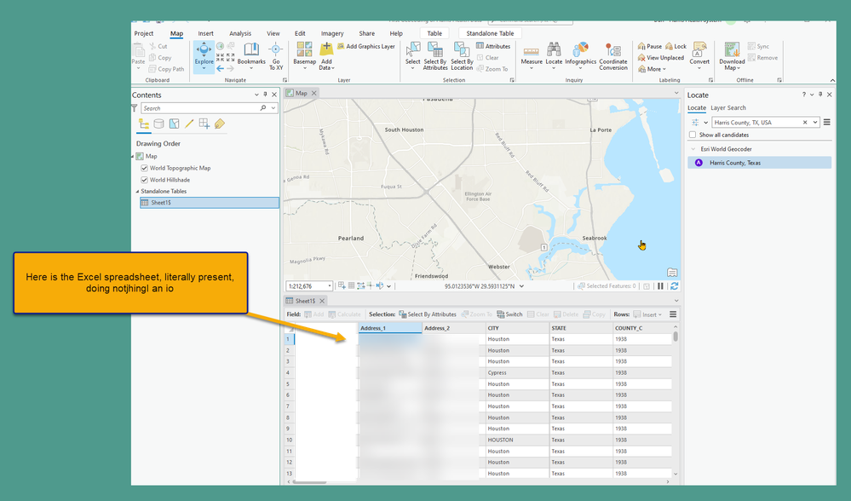The width and height of the screenshot is (851, 501).
Task: Open the Download Map tool
Action: [x=732, y=51]
